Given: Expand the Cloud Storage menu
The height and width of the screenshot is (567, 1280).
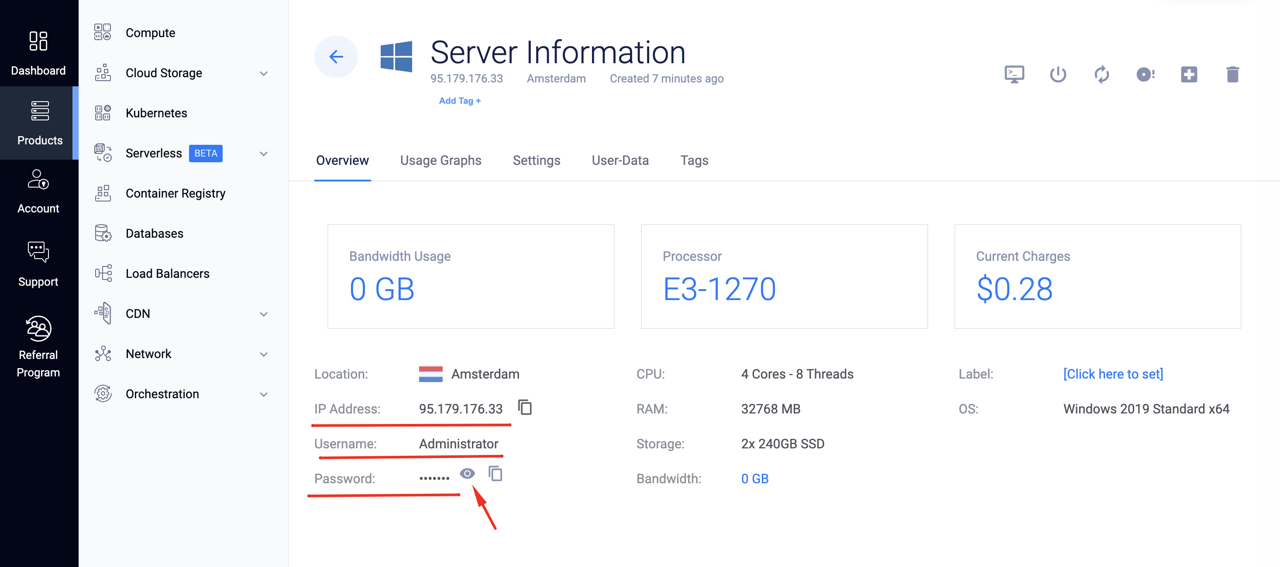Looking at the screenshot, I should point(263,73).
